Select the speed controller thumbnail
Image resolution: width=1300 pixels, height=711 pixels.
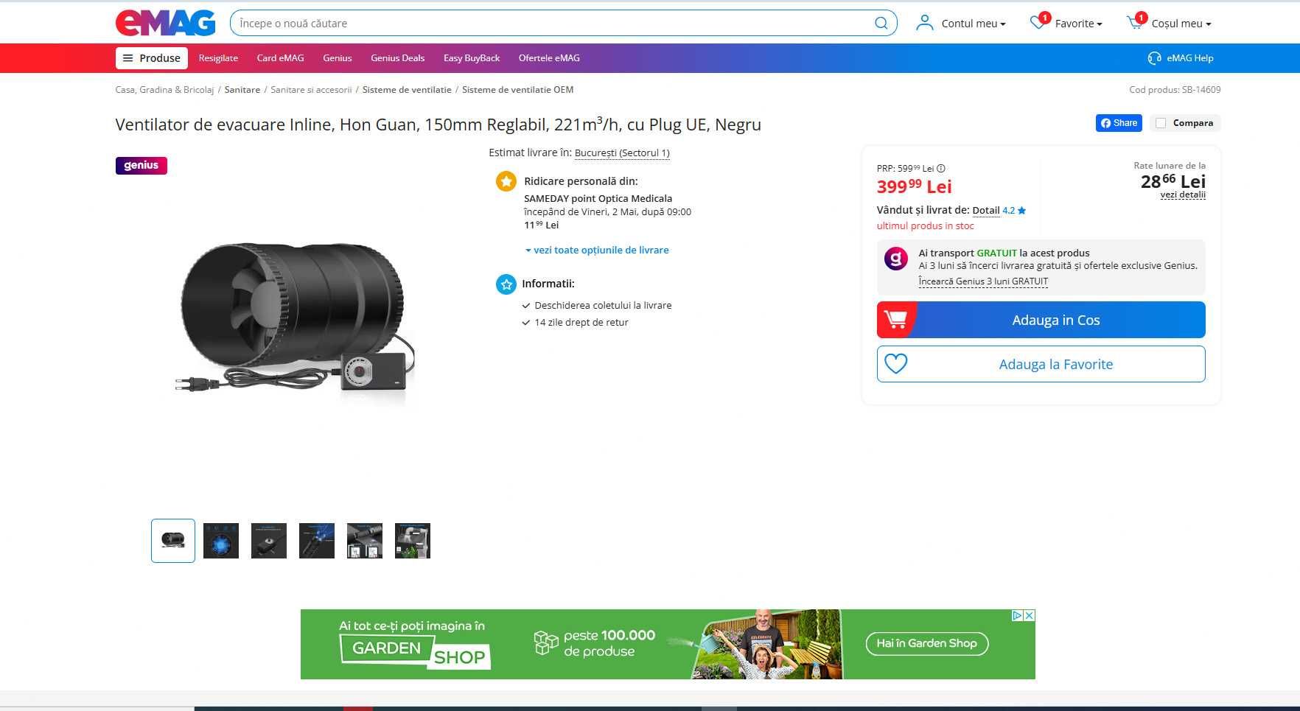coord(269,541)
